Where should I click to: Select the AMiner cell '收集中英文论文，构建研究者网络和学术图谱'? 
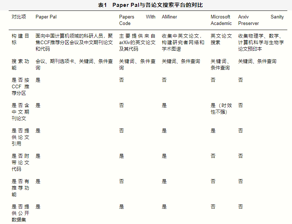tap(183, 42)
